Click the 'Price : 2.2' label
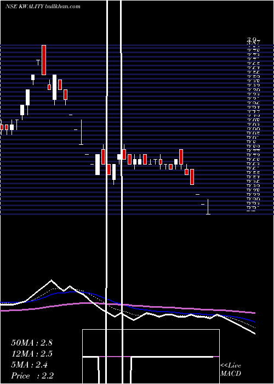Viewport: 274px width, 384px height. pos(32,375)
